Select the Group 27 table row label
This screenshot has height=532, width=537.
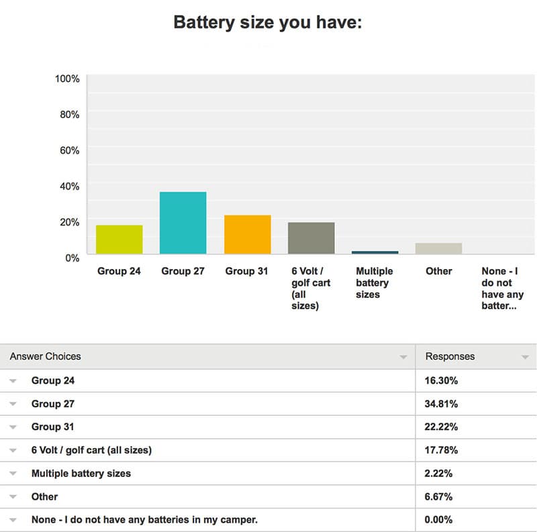[x=53, y=404]
